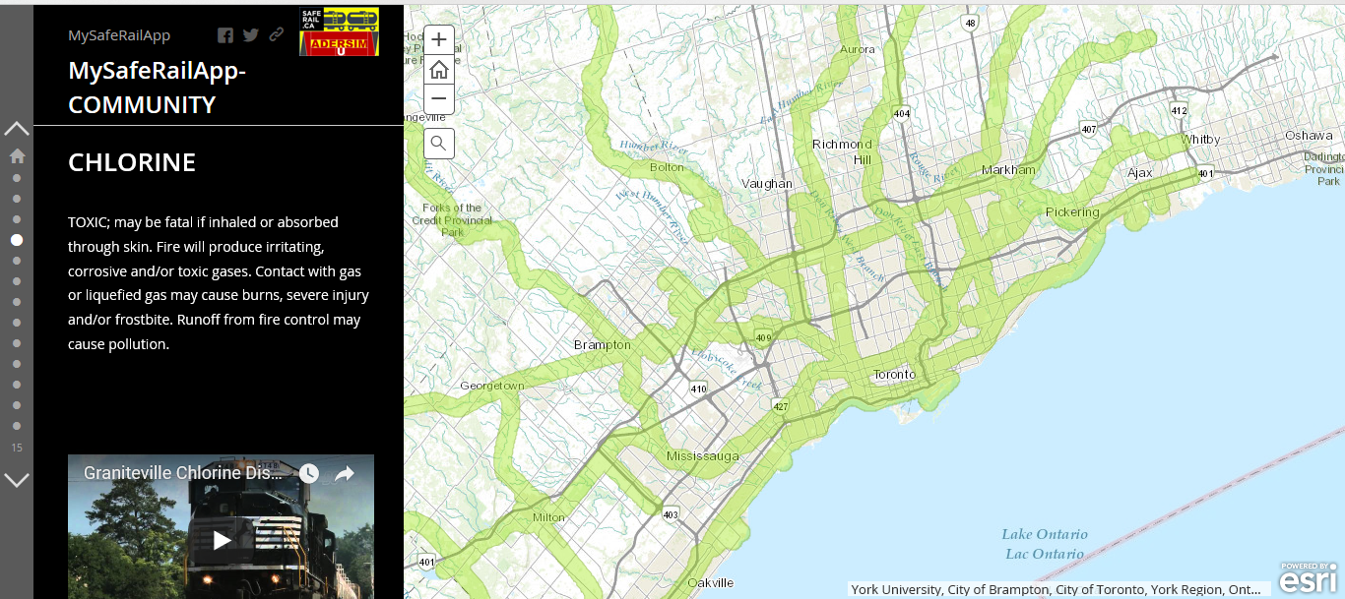Click the Highway 412 shield
The height and width of the screenshot is (599, 1345).
click(x=1179, y=110)
